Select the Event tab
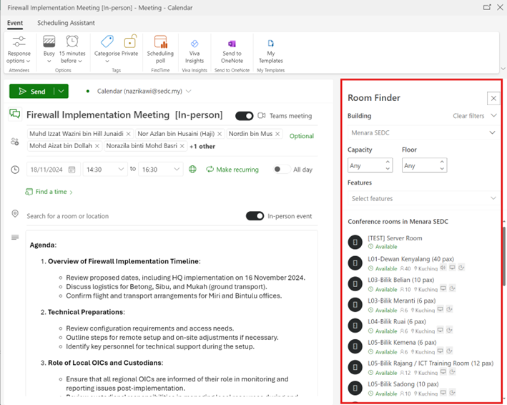 (15, 23)
